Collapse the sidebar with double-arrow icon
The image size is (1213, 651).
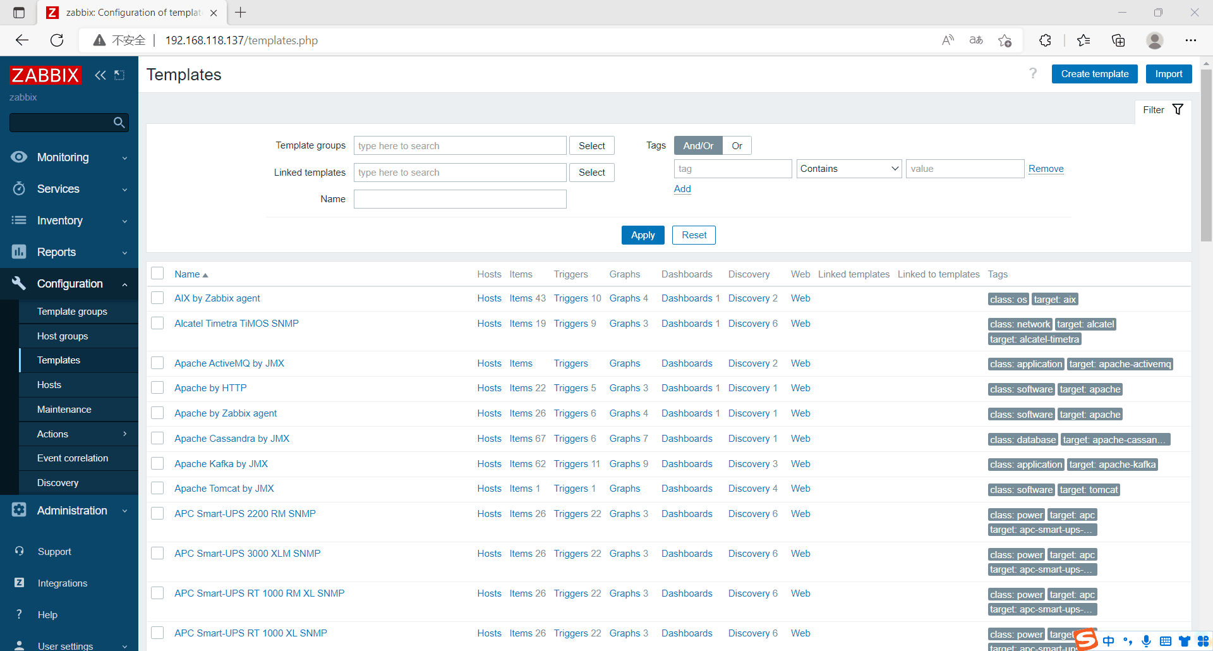point(100,75)
